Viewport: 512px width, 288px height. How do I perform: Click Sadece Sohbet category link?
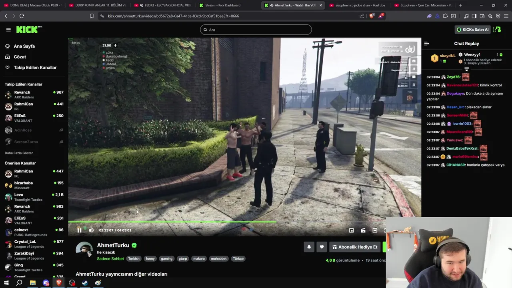110,259
